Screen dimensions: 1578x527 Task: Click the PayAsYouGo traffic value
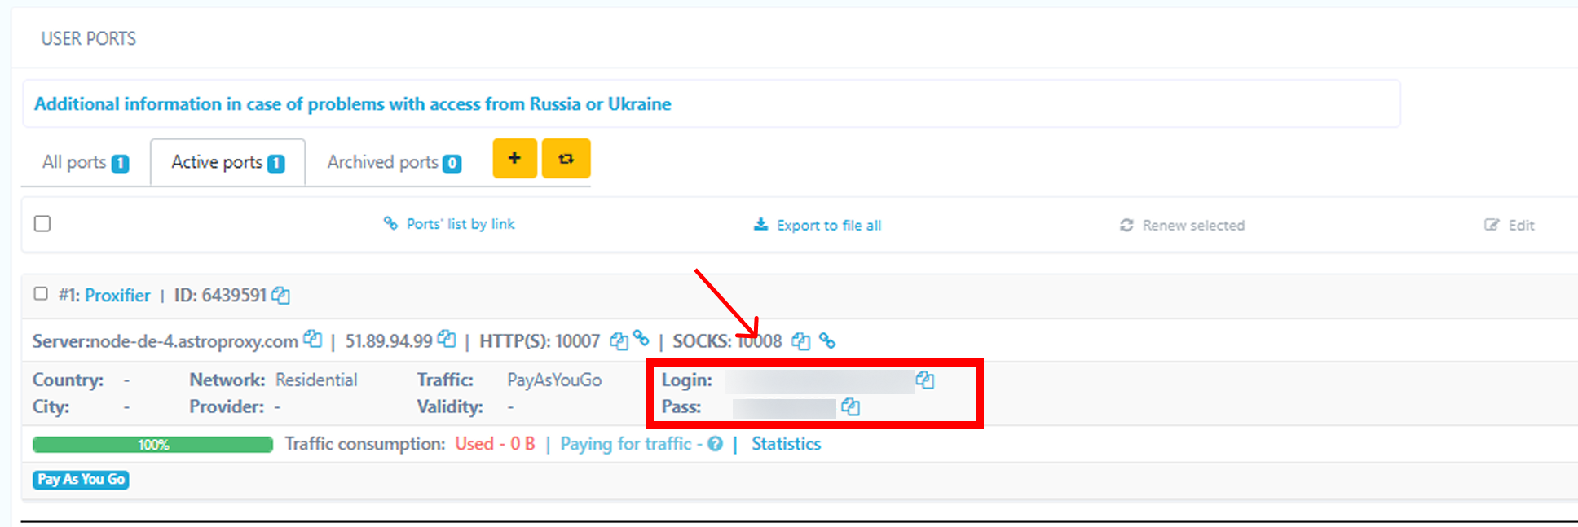click(554, 380)
